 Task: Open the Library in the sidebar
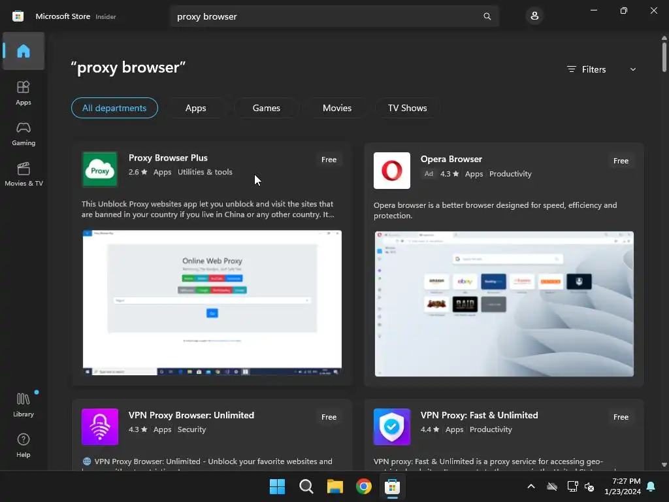click(24, 405)
